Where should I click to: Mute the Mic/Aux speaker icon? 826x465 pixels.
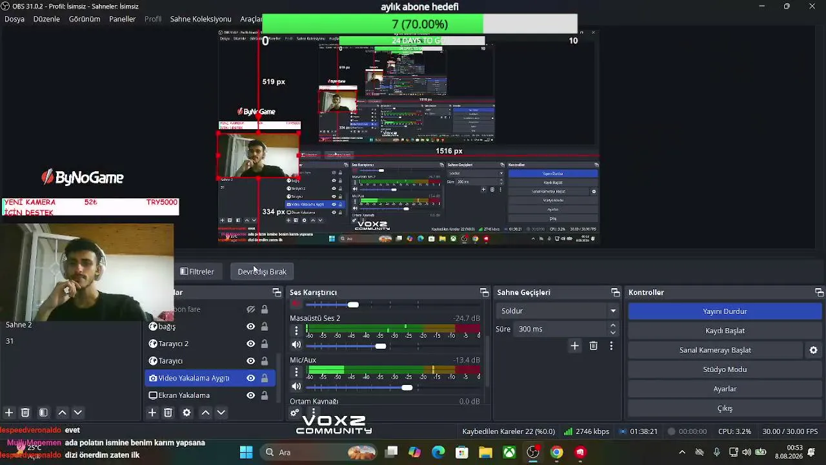click(296, 387)
